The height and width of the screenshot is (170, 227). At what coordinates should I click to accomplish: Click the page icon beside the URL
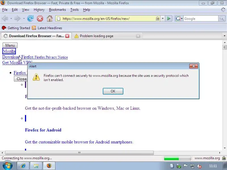[x=58, y=18]
